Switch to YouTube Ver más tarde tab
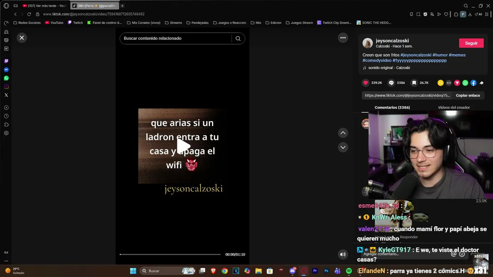 [x=44, y=6]
